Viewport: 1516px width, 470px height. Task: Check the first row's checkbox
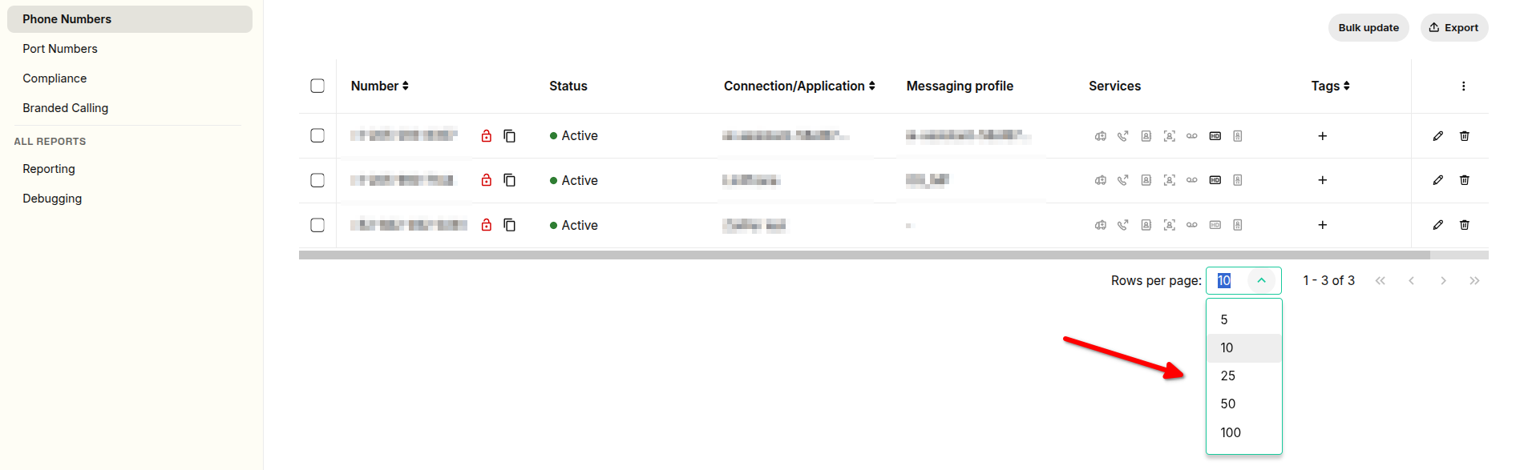[317, 135]
